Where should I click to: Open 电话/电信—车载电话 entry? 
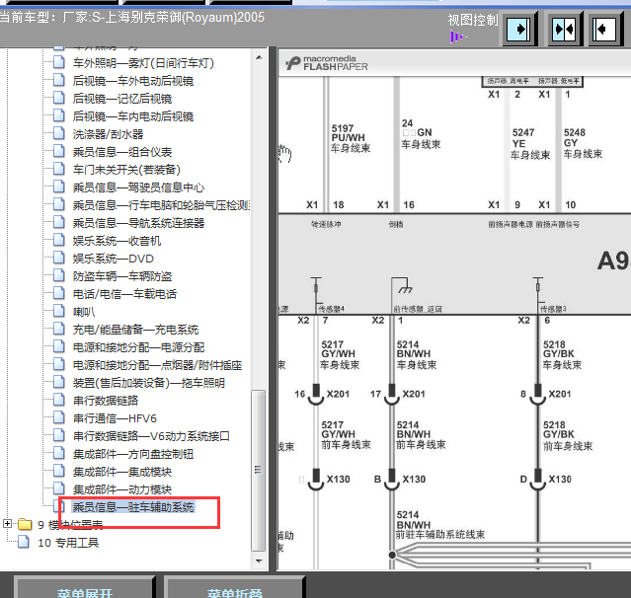(124, 294)
